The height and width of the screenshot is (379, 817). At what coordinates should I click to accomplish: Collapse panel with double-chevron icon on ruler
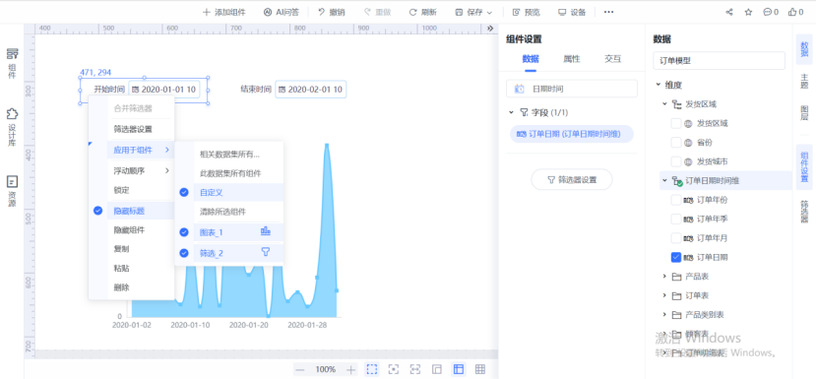click(490, 29)
